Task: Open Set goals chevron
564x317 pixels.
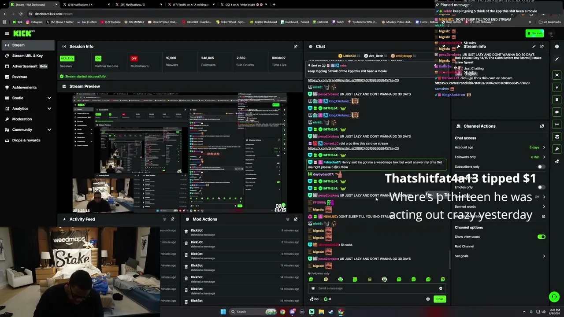Action: 544,256
